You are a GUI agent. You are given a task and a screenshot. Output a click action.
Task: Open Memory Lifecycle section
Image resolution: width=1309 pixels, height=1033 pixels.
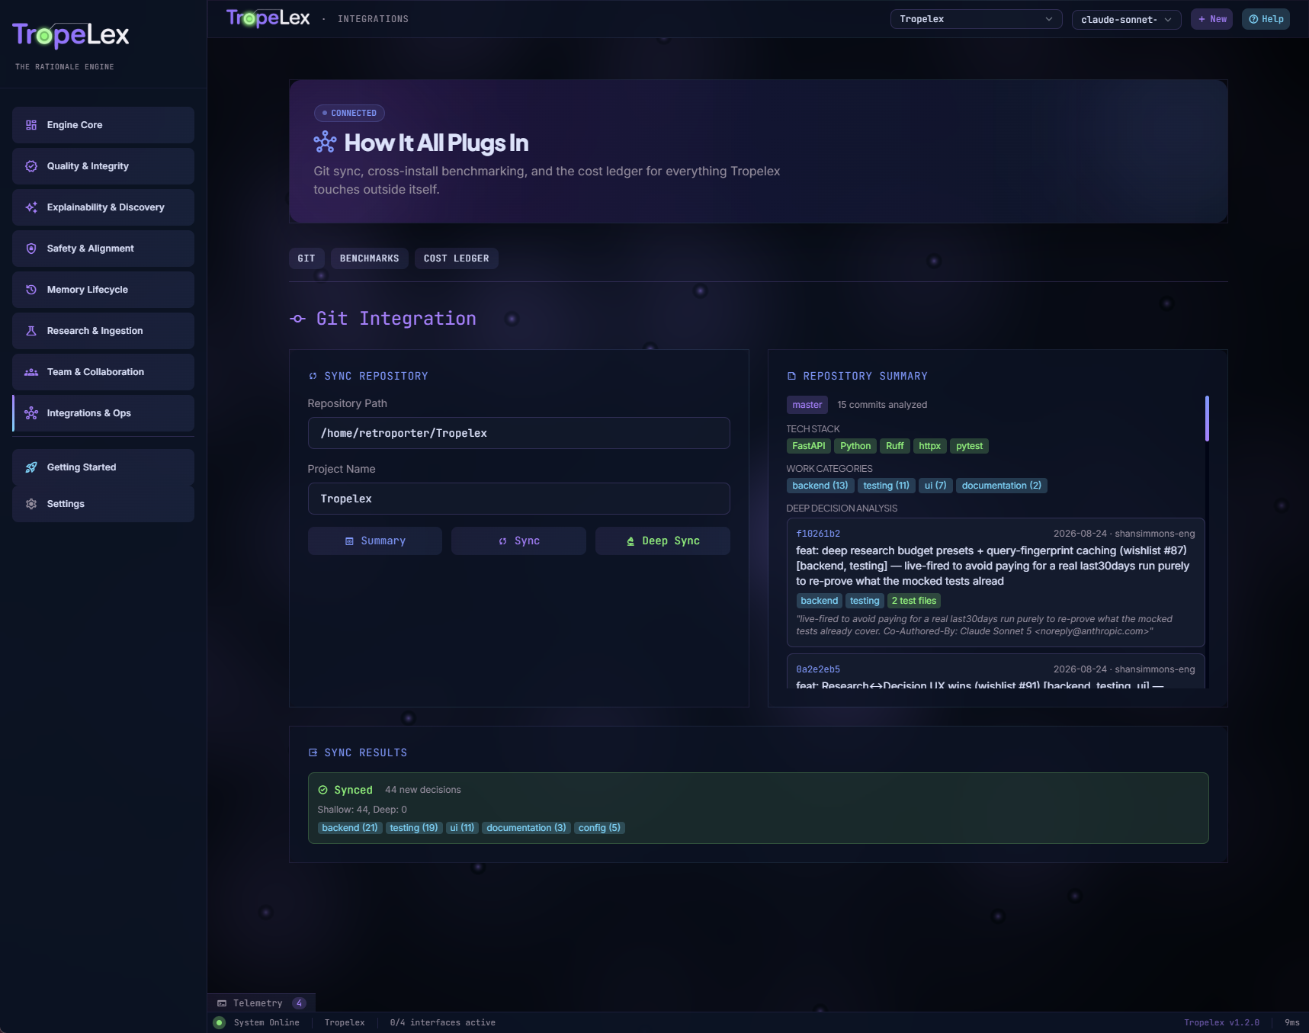pos(103,290)
